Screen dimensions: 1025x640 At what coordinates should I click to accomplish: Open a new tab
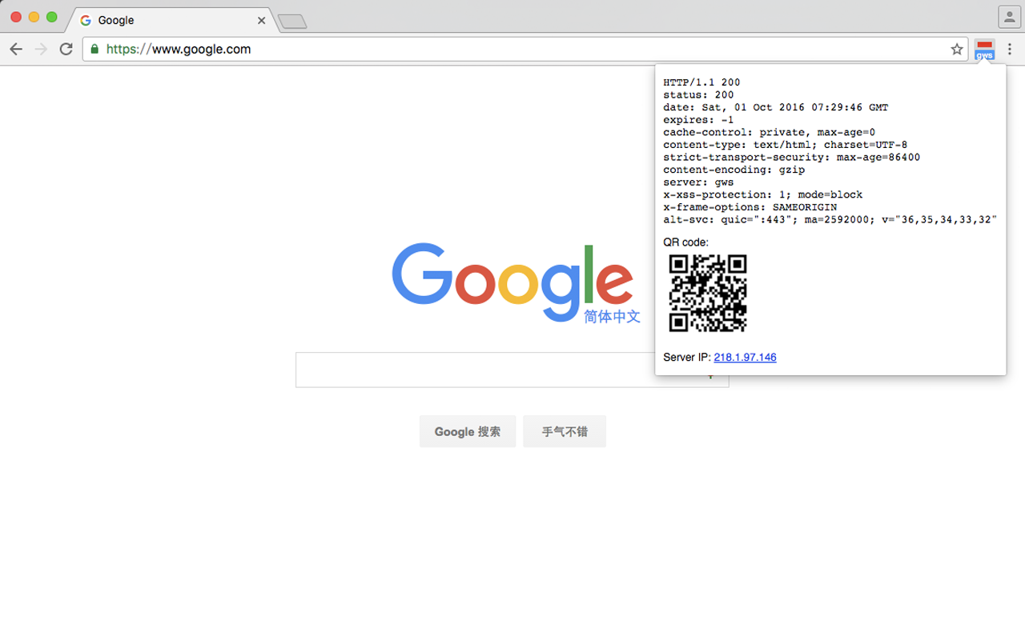tap(292, 22)
